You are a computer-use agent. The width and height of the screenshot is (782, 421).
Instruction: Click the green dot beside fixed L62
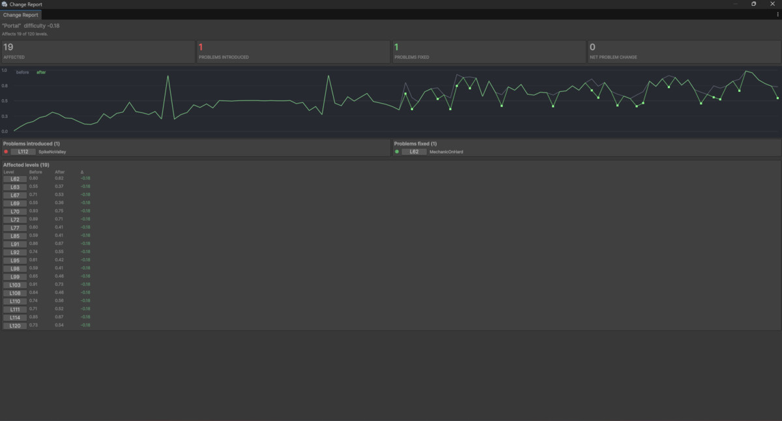pyautogui.click(x=397, y=152)
